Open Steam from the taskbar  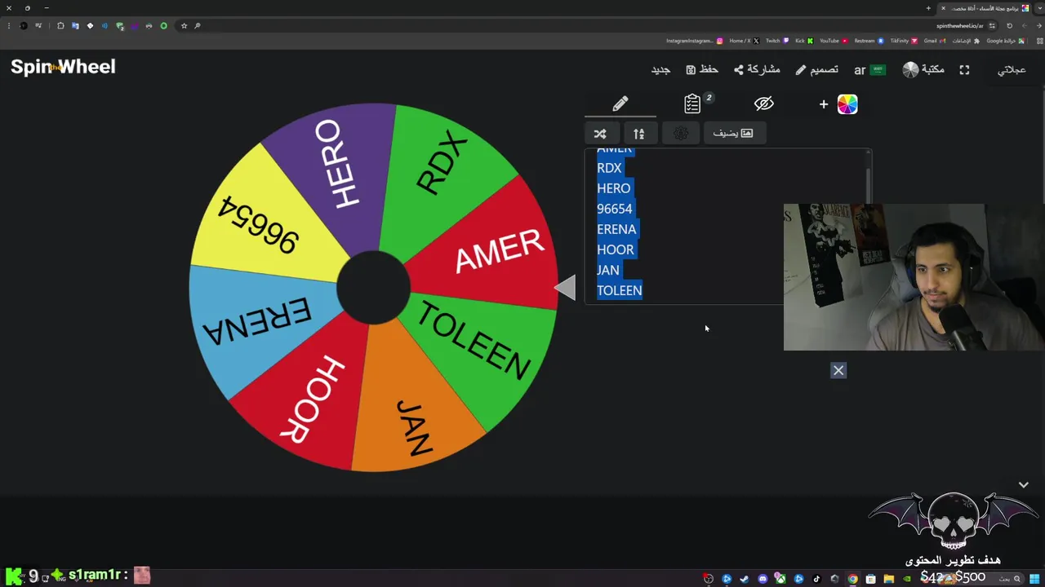745,579
